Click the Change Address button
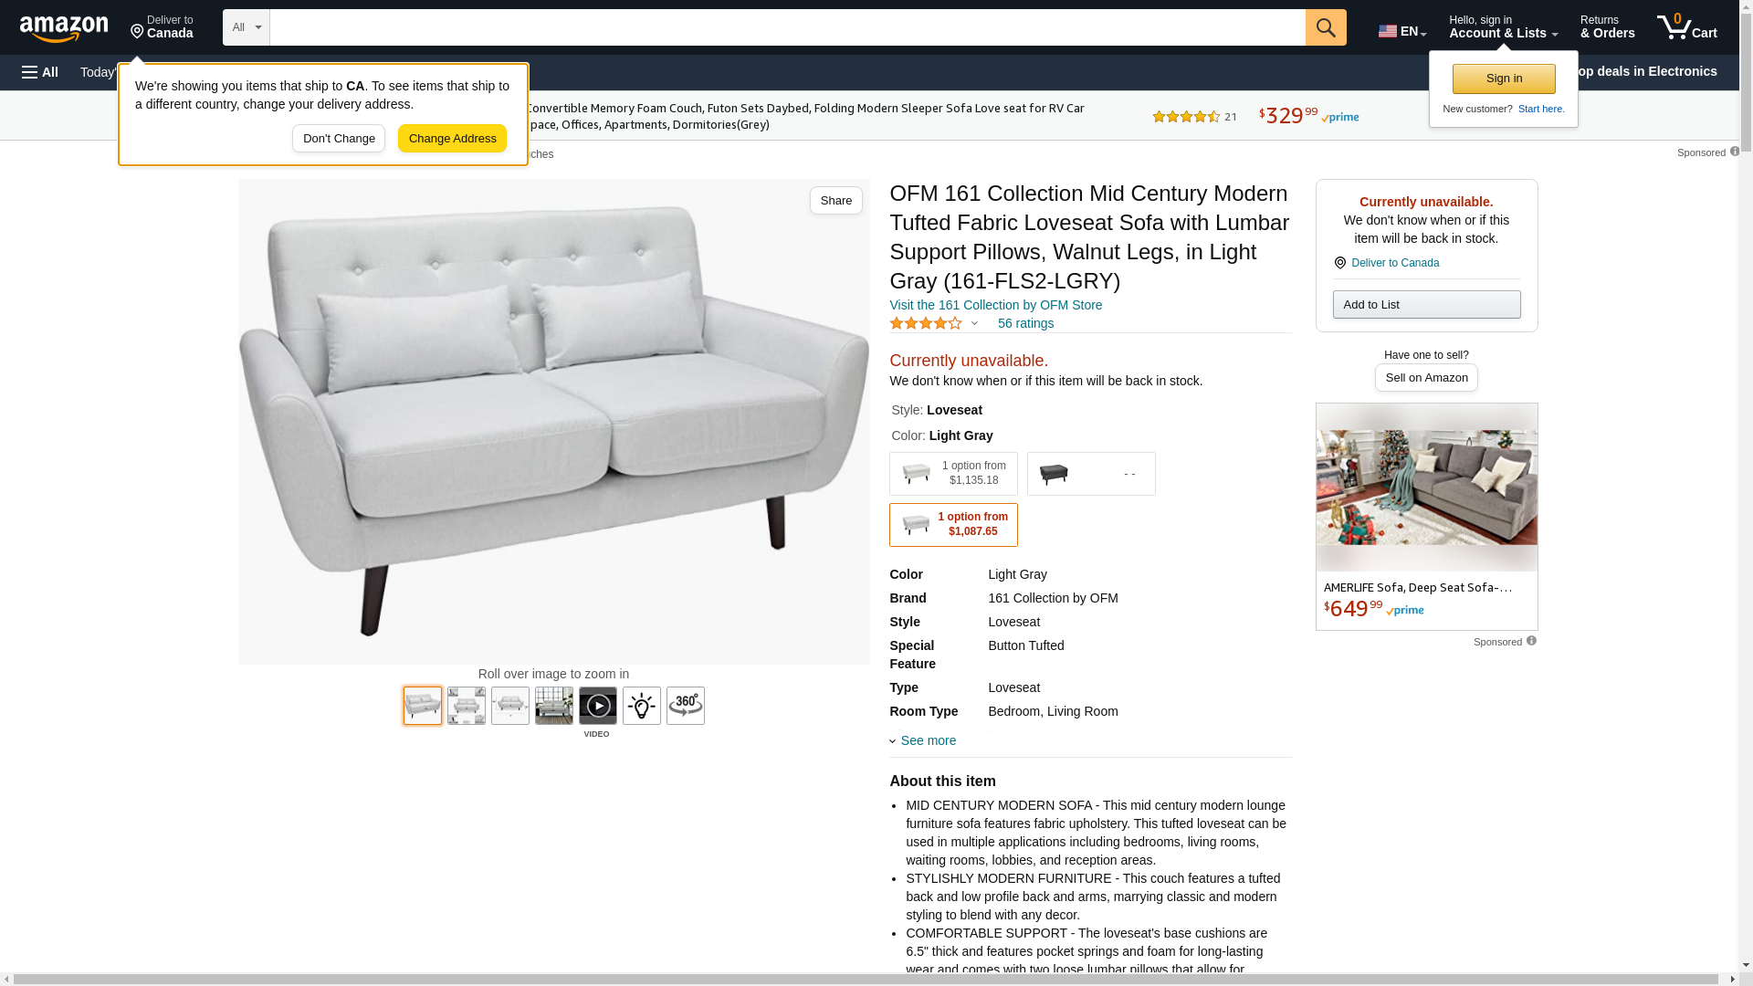Image resolution: width=1753 pixels, height=986 pixels. click(x=452, y=139)
